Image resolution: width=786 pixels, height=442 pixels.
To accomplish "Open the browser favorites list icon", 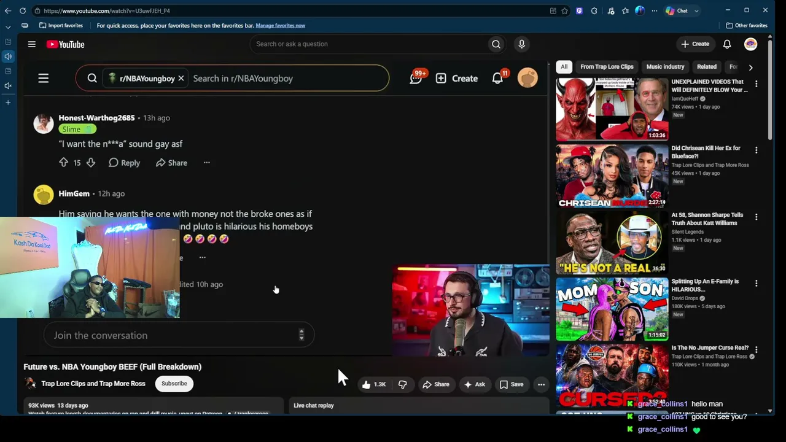I will (625, 10).
